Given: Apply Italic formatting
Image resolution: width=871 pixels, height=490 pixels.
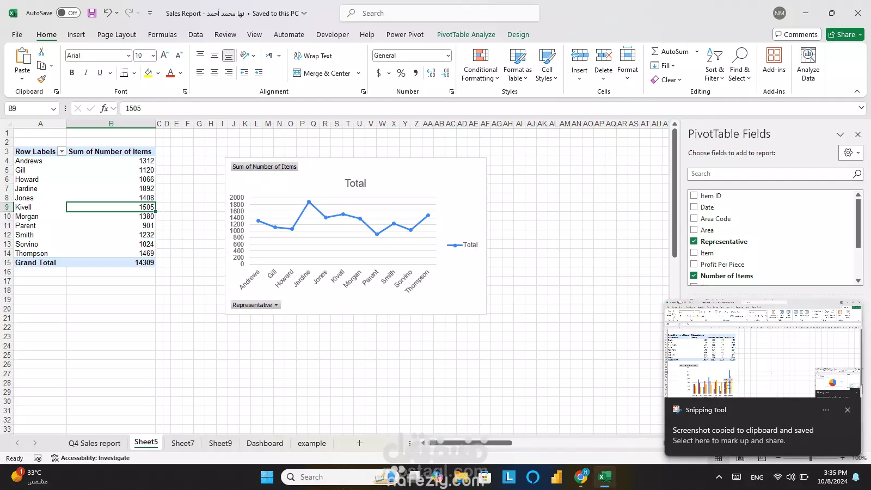Looking at the screenshot, I should coord(85,72).
